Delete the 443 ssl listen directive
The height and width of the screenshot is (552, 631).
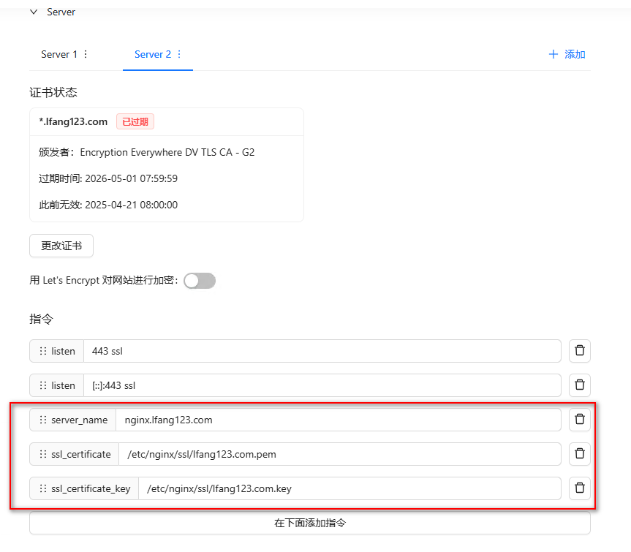coord(579,351)
